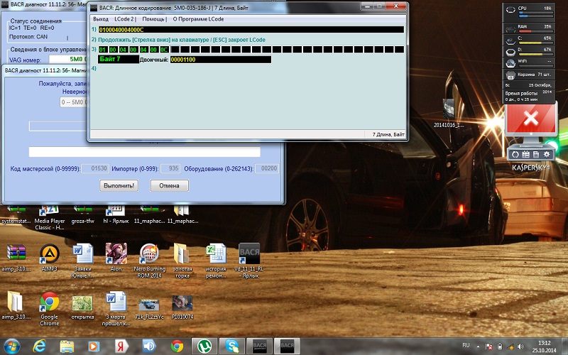Viewport: 568px width, 355px height.
Task: Select the 0C byte cell in row 3
Action: click(165, 50)
